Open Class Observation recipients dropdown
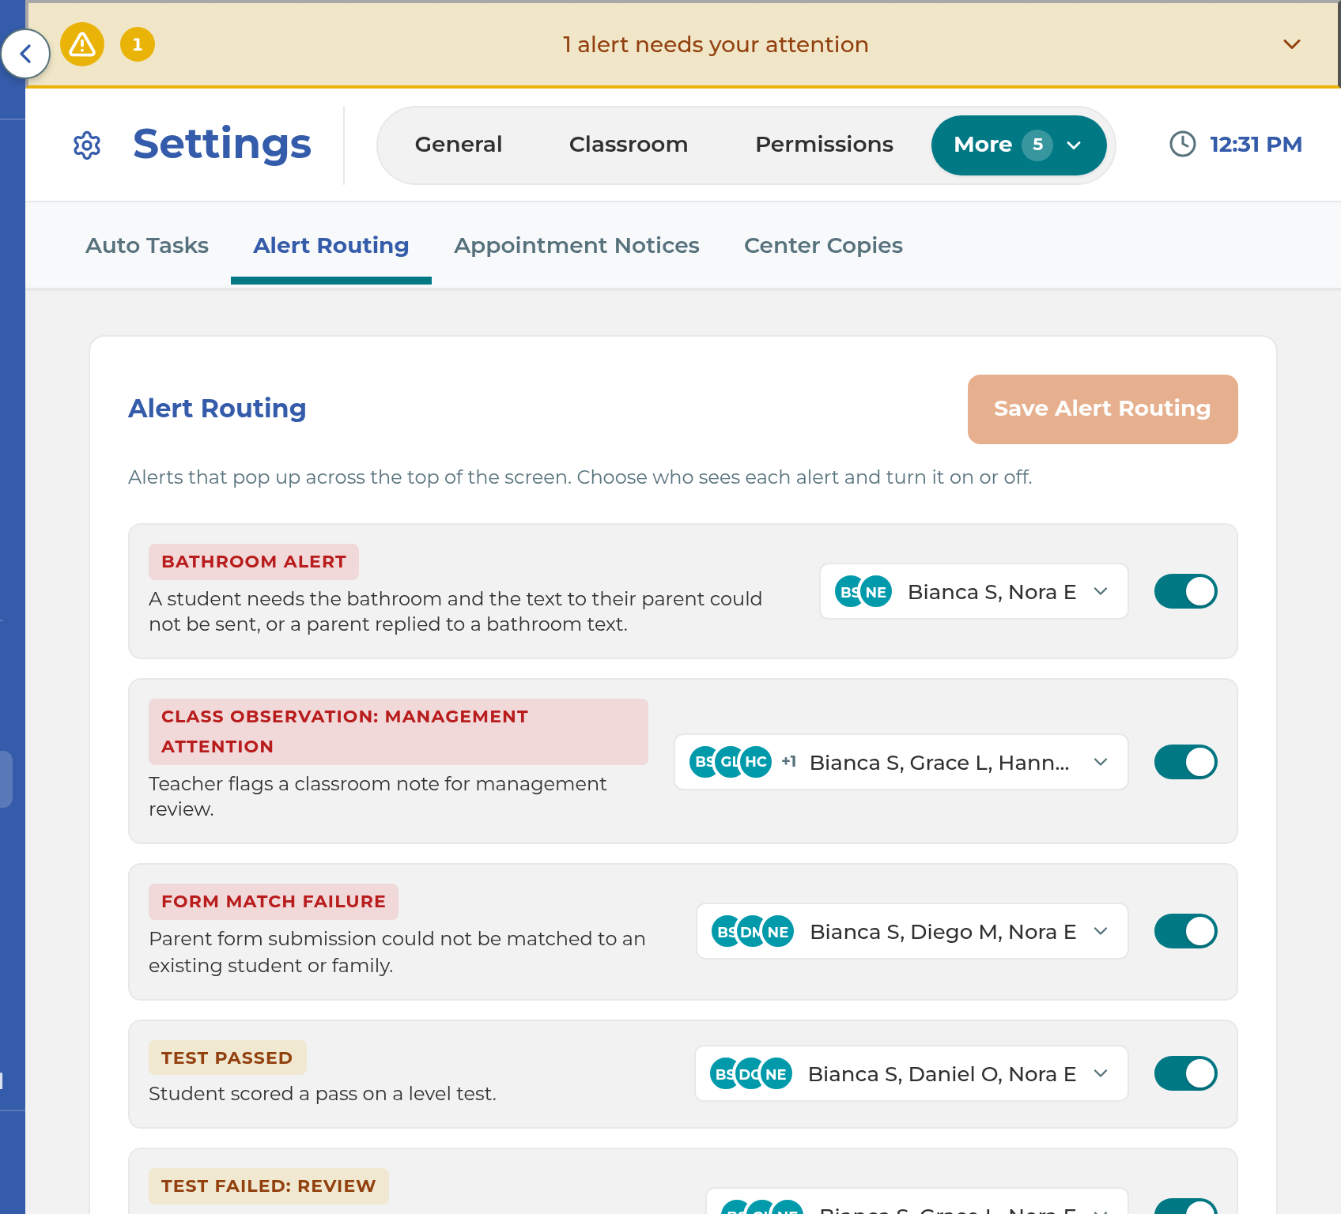 point(901,762)
